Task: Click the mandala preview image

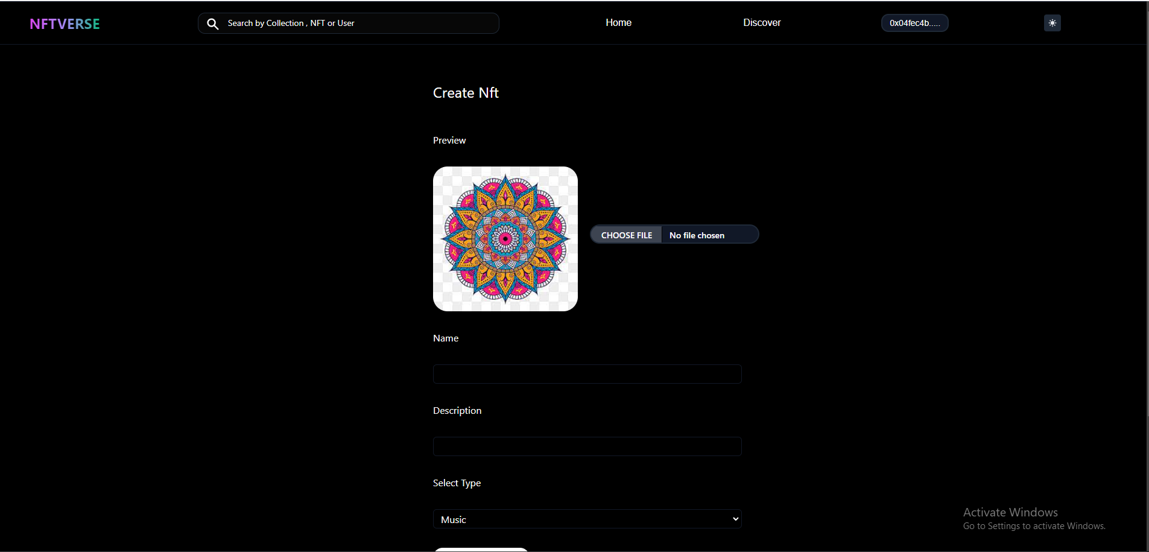Action: (505, 239)
